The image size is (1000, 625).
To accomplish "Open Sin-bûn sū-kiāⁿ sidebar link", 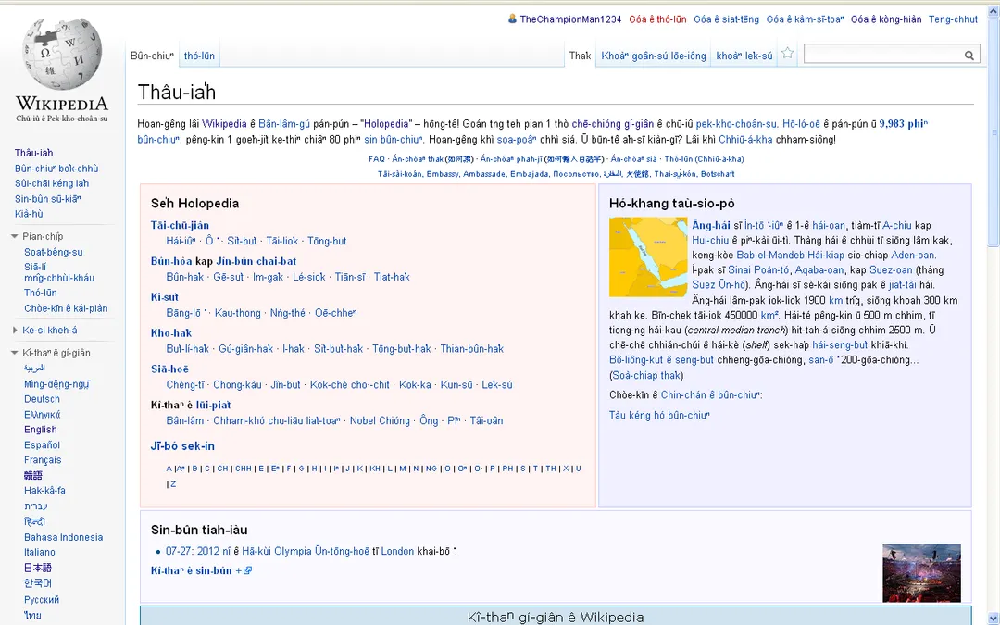I will pos(48,199).
